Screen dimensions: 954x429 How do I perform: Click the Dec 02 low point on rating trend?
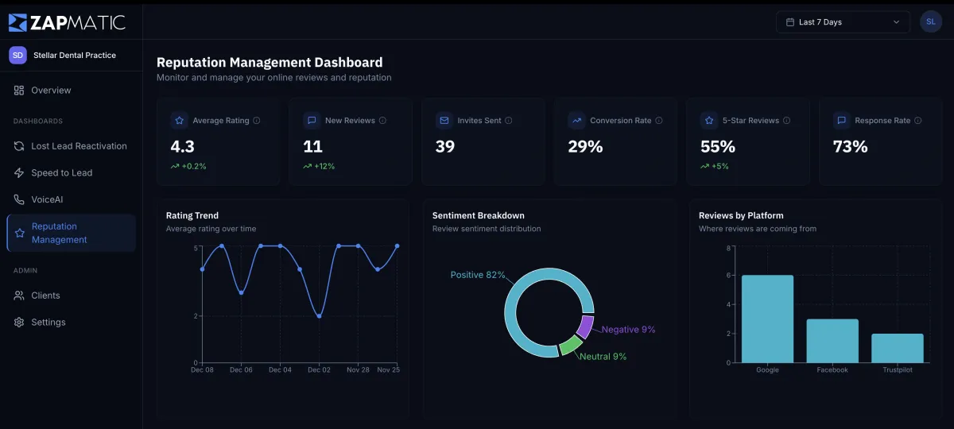coord(320,316)
